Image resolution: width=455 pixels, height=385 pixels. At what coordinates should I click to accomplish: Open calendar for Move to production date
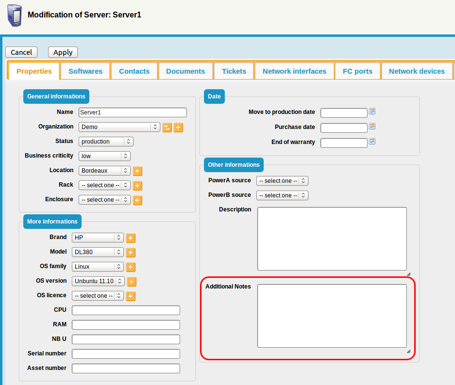click(372, 112)
